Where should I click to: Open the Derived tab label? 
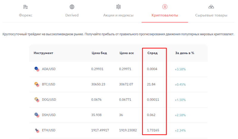(72, 15)
